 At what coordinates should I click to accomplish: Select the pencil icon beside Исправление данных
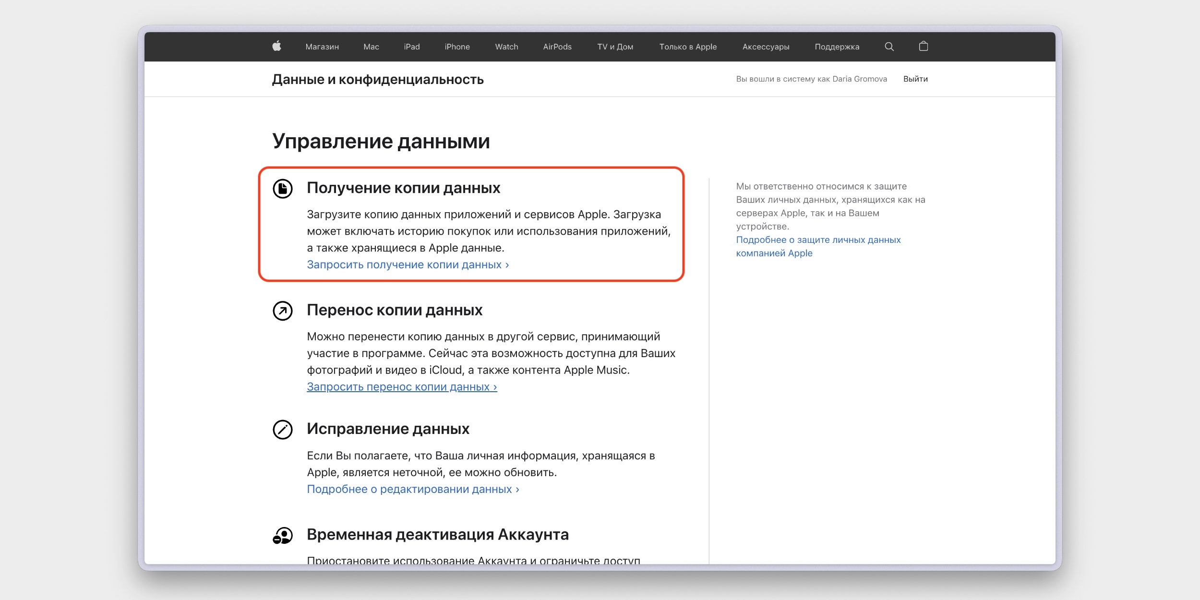[x=283, y=430]
